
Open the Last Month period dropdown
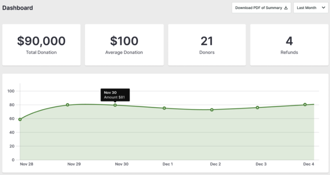click(x=310, y=8)
